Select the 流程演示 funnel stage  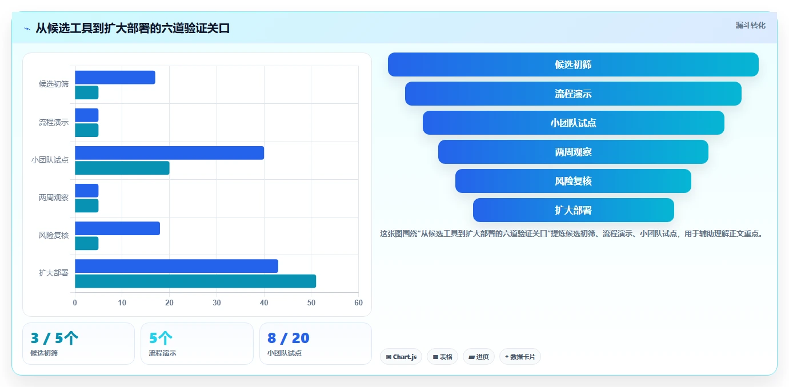pos(573,94)
